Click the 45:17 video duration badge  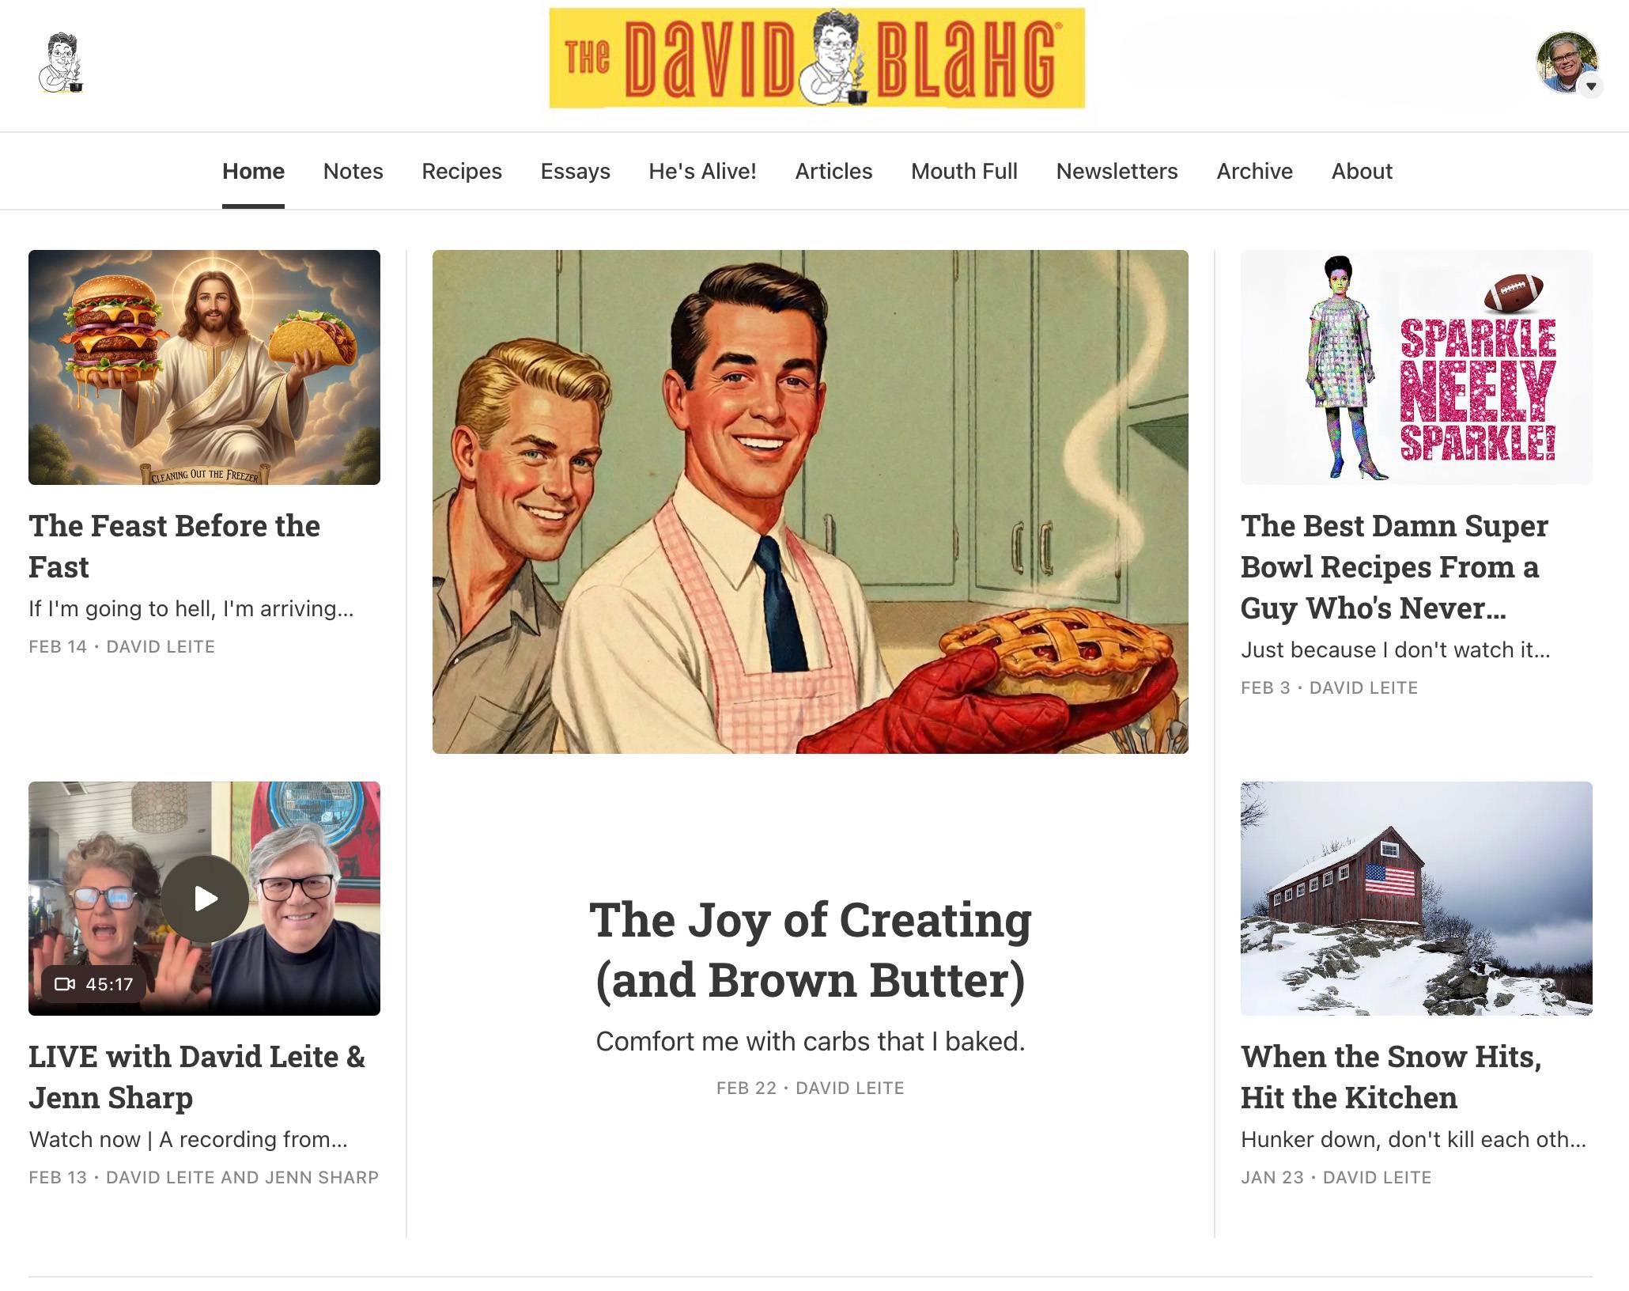93,984
